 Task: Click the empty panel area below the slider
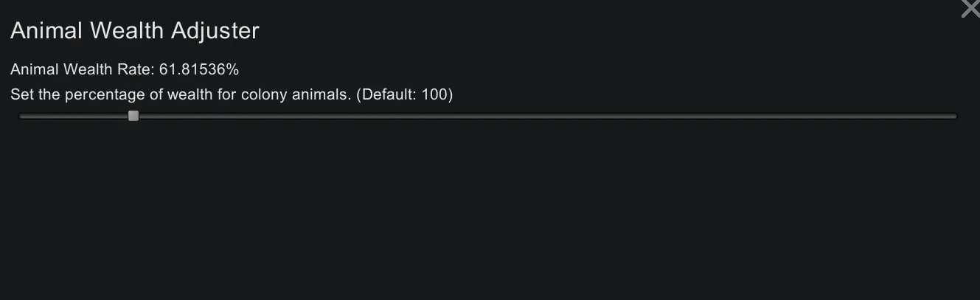[x=487, y=214]
